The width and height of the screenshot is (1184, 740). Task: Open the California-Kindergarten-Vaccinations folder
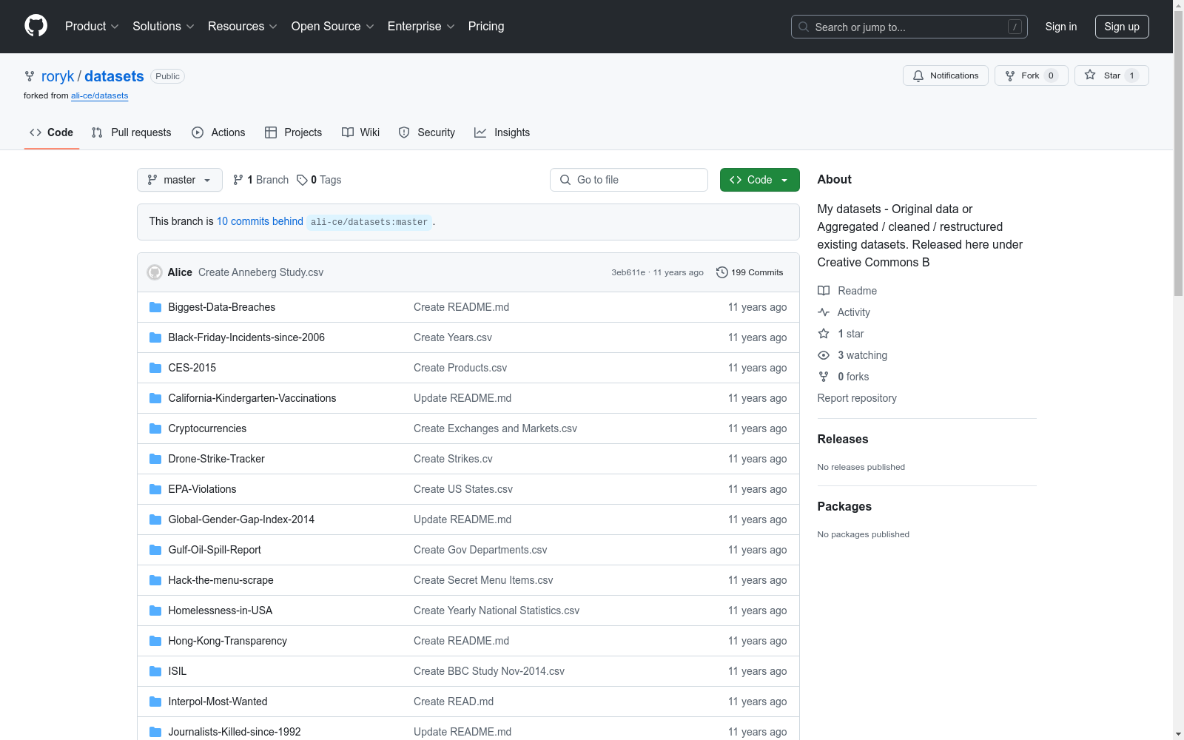(x=252, y=398)
